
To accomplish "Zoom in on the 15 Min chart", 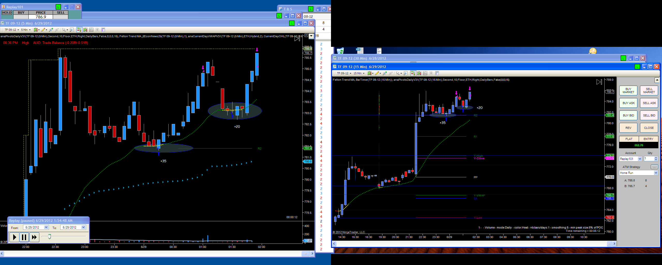I will (385, 73).
